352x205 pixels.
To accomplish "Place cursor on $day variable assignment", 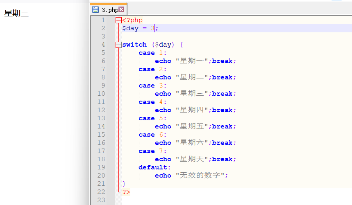I will click(x=140, y=29).
